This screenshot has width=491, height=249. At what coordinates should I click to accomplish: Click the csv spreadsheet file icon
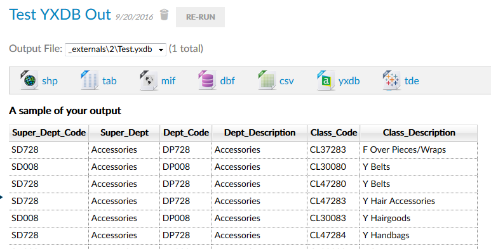[x=267, y=80]
